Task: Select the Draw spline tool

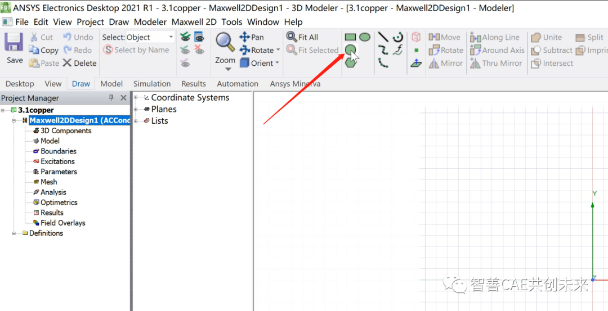Action: pos(383,50)
